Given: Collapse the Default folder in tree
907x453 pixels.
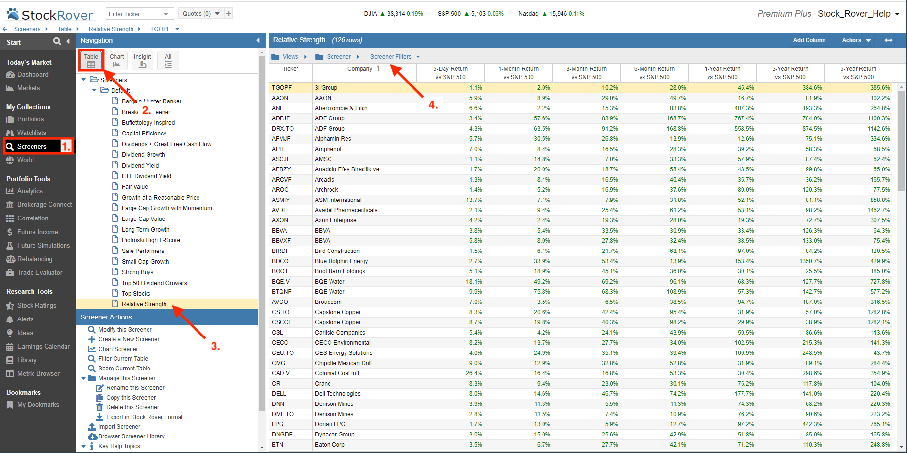Looking at the screenshot, I should (94, 90).
